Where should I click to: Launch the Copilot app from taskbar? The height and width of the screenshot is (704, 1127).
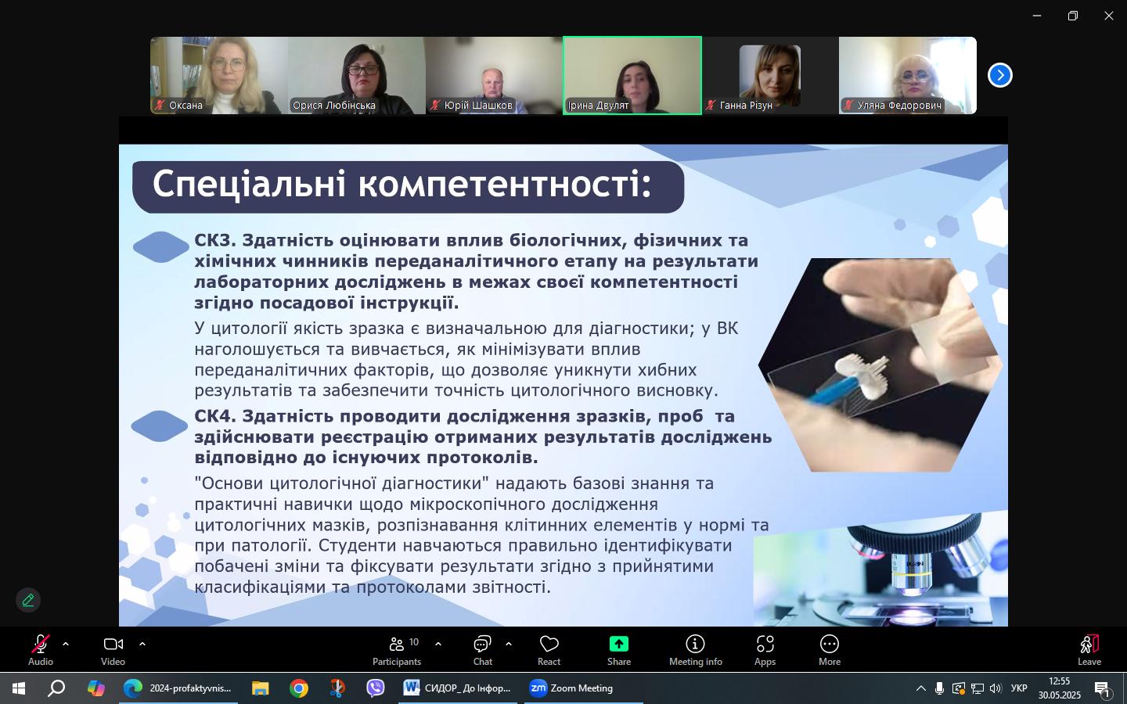click(x=96, y=688)
